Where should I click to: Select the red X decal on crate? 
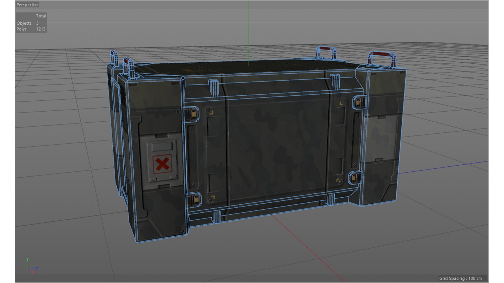point(162,164)
